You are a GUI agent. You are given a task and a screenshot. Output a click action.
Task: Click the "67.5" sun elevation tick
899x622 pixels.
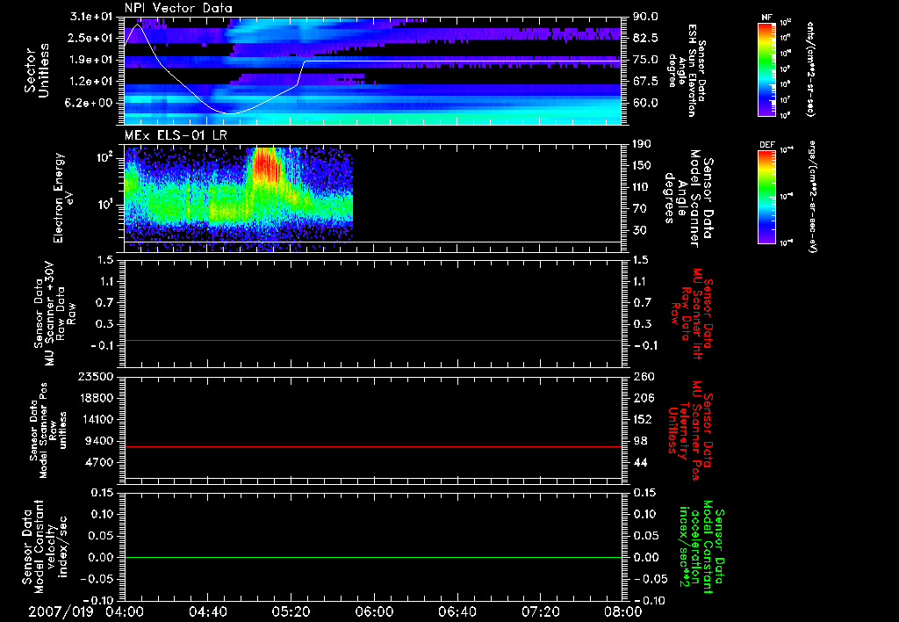(645, 82)
